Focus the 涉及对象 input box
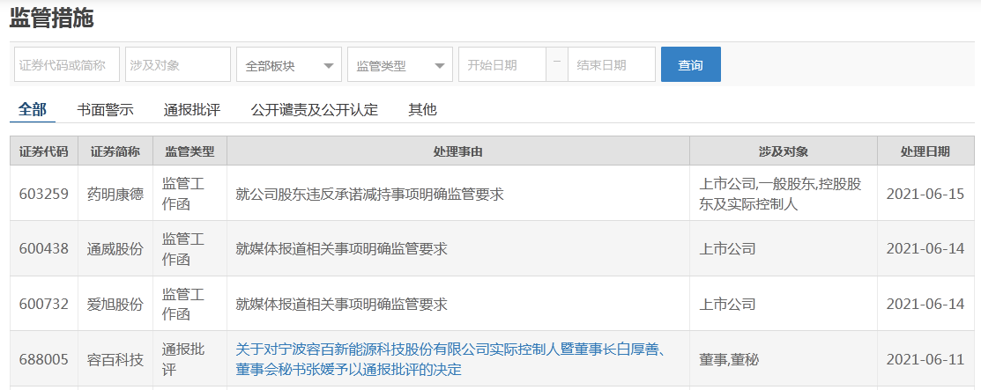 point(178,64)
